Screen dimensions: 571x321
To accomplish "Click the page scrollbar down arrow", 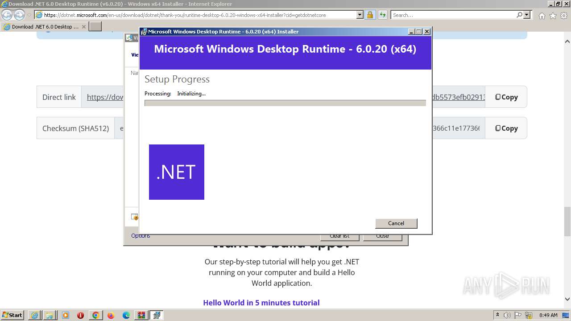I will [x=567, y=299].
